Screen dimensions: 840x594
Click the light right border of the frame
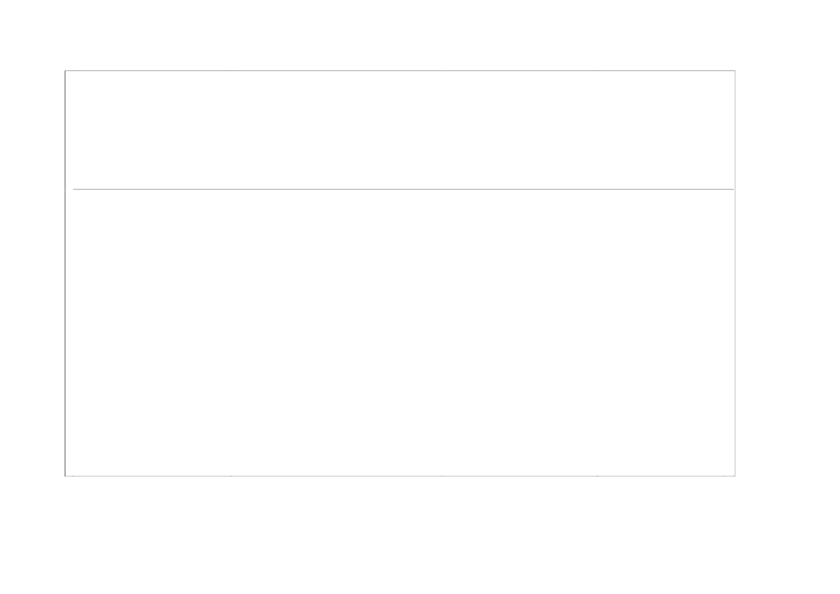tap(735, 273)
